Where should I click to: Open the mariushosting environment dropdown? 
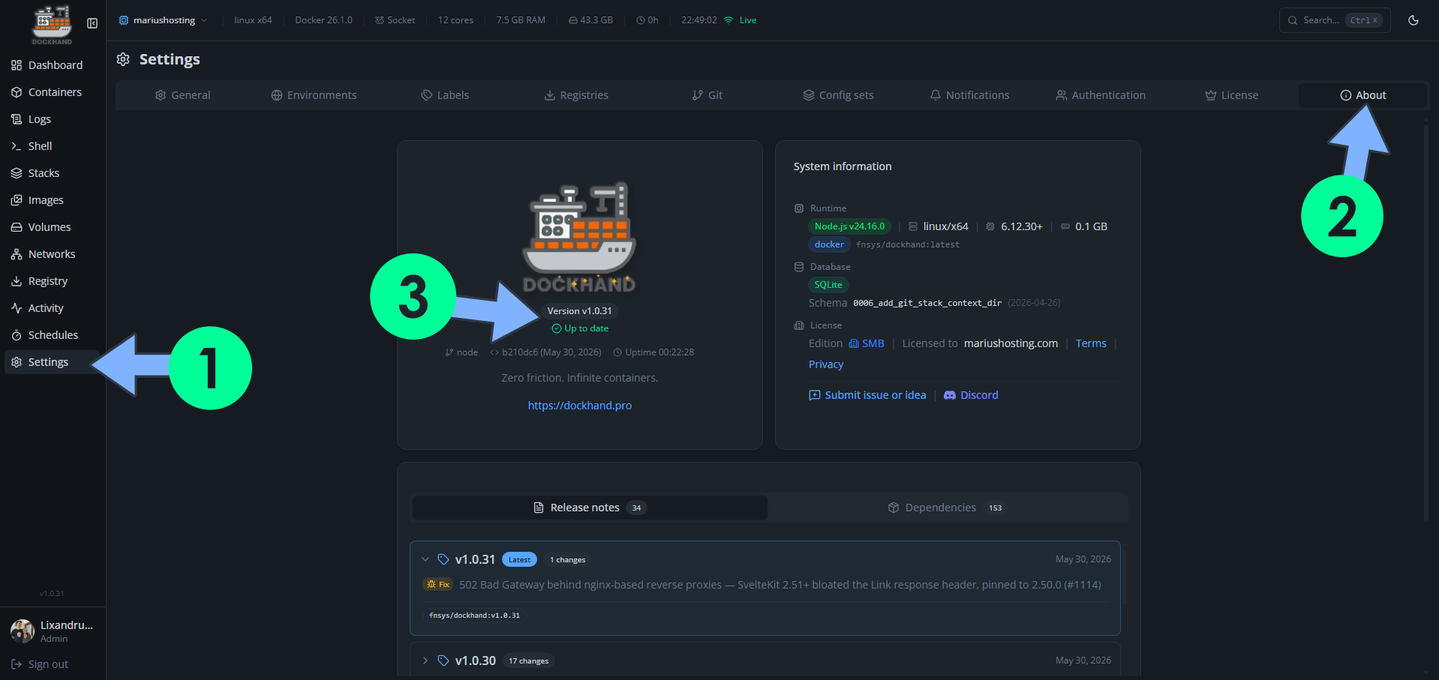163,20
